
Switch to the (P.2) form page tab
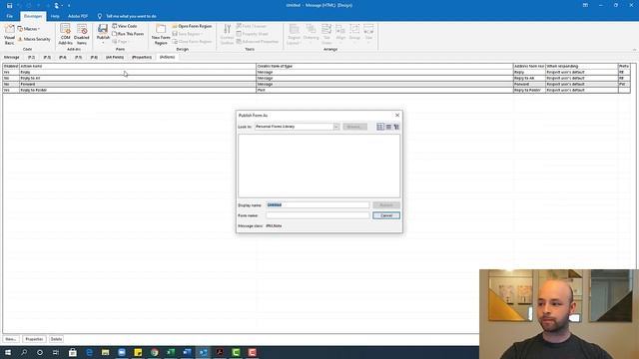(x=31, y=58)
